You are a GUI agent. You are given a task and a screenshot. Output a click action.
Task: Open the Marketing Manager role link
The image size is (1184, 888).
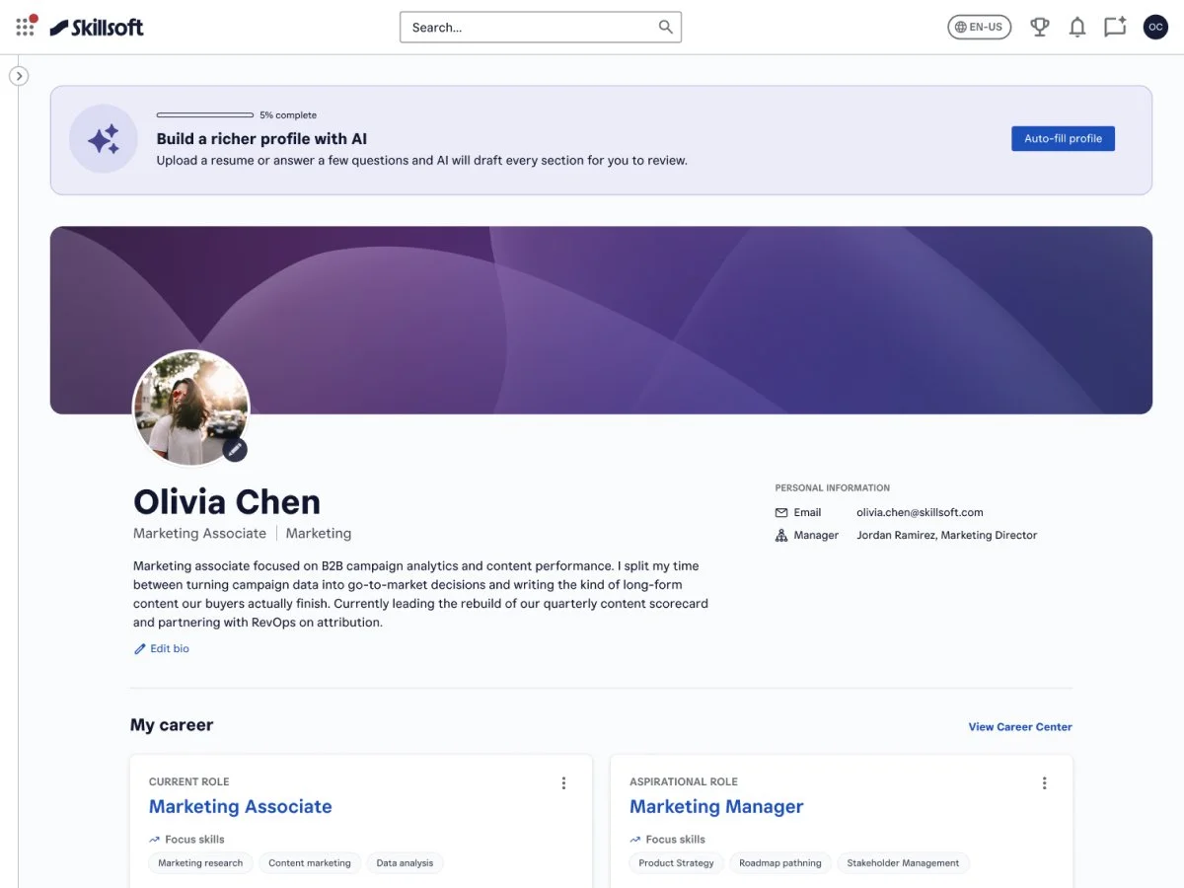pos(716,807)
